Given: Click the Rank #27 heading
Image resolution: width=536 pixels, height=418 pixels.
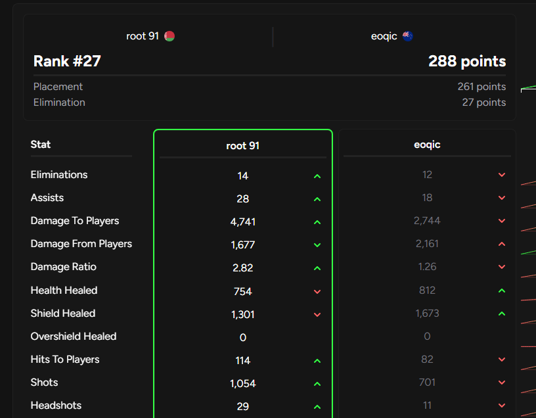Looking at the screenshot, I should (x=67, y=61).
